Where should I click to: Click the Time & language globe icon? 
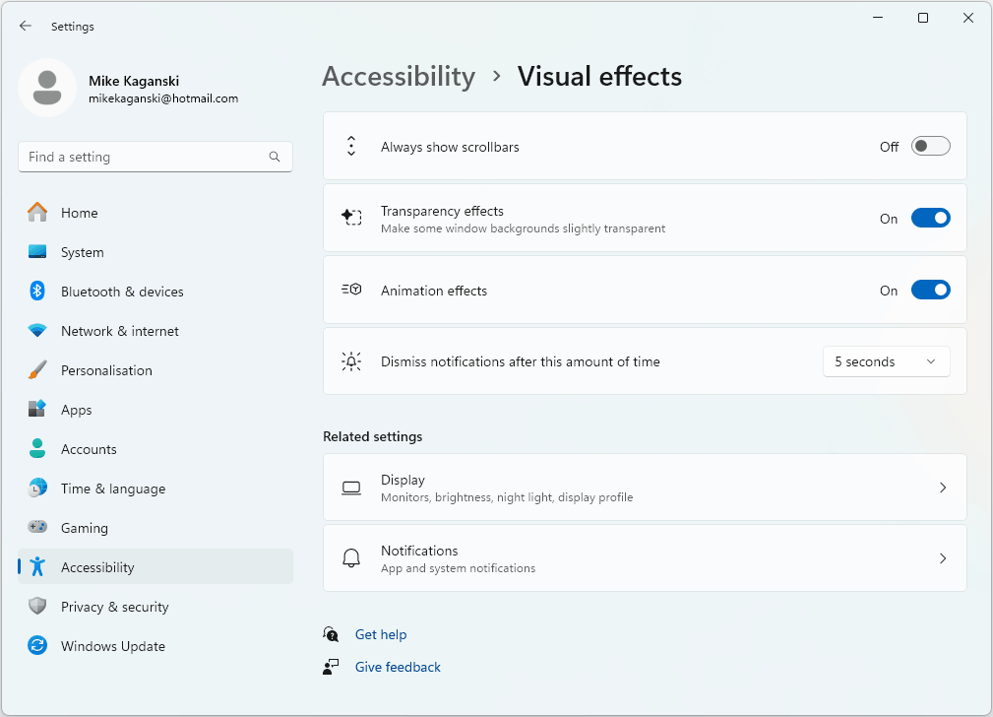(x=37, y=488)
